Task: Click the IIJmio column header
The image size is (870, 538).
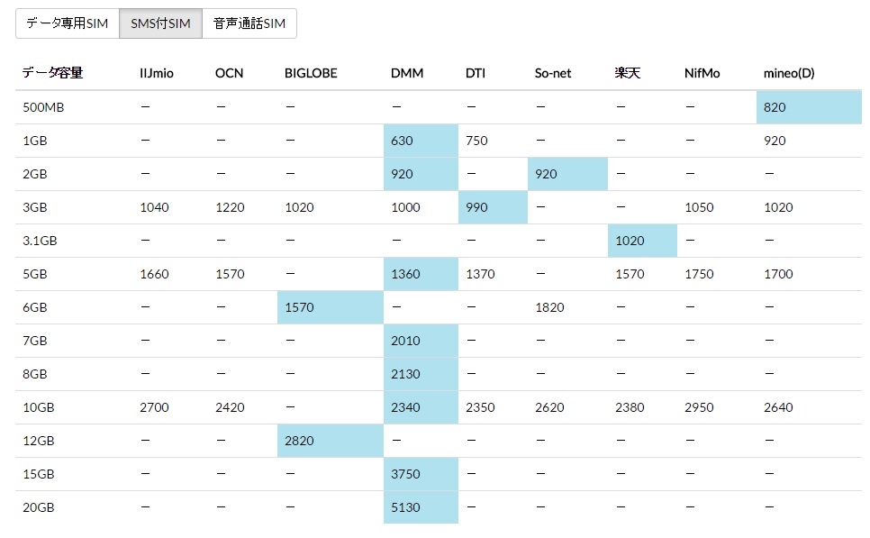Action: click(157, 73)
